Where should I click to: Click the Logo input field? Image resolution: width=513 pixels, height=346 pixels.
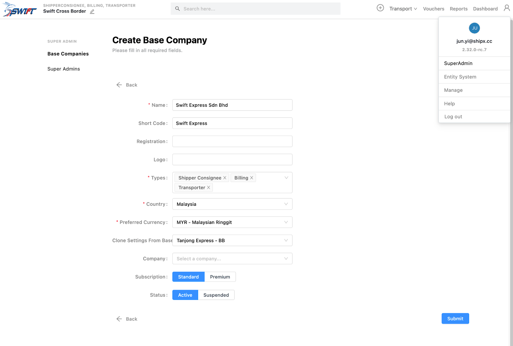pos(232,160)
